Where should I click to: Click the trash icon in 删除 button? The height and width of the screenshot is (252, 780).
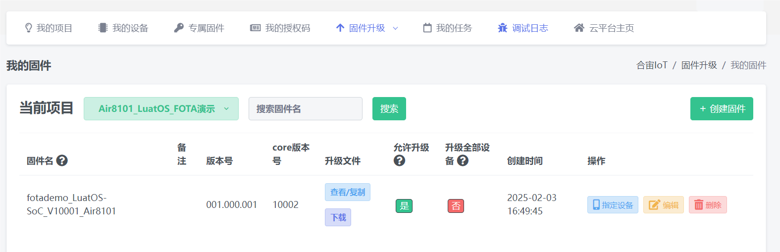[x=699, y=204]
